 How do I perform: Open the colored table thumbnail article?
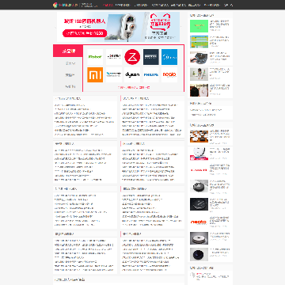click(x=199, y=42)
